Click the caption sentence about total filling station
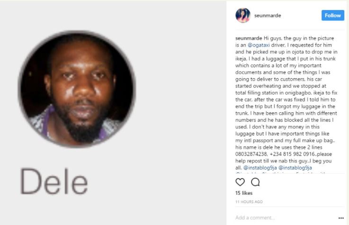Image resolution: width=349 pixels, height=225 pixels. [286, 93]
